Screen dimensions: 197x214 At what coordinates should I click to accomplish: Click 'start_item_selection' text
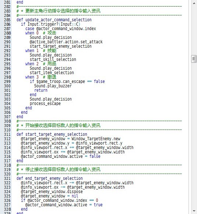tap(52, 73)
